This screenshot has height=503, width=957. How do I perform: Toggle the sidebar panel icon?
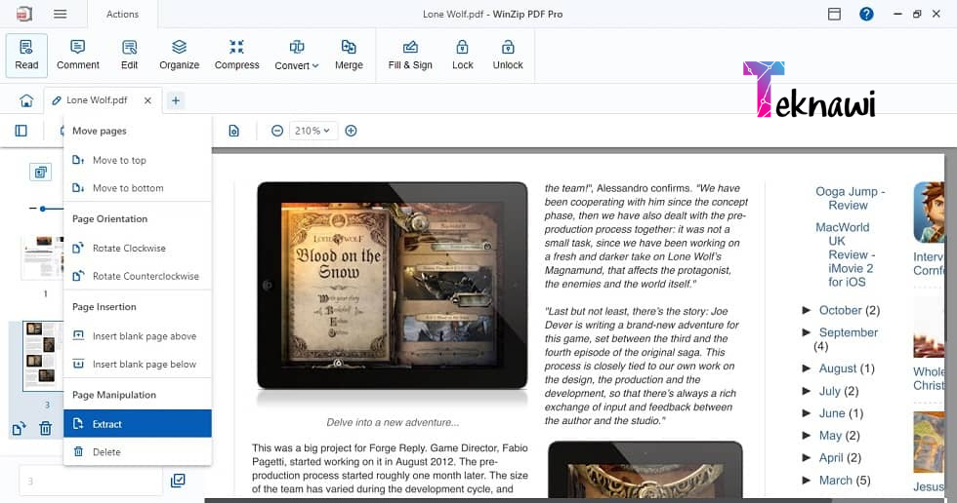click(21, 131)
